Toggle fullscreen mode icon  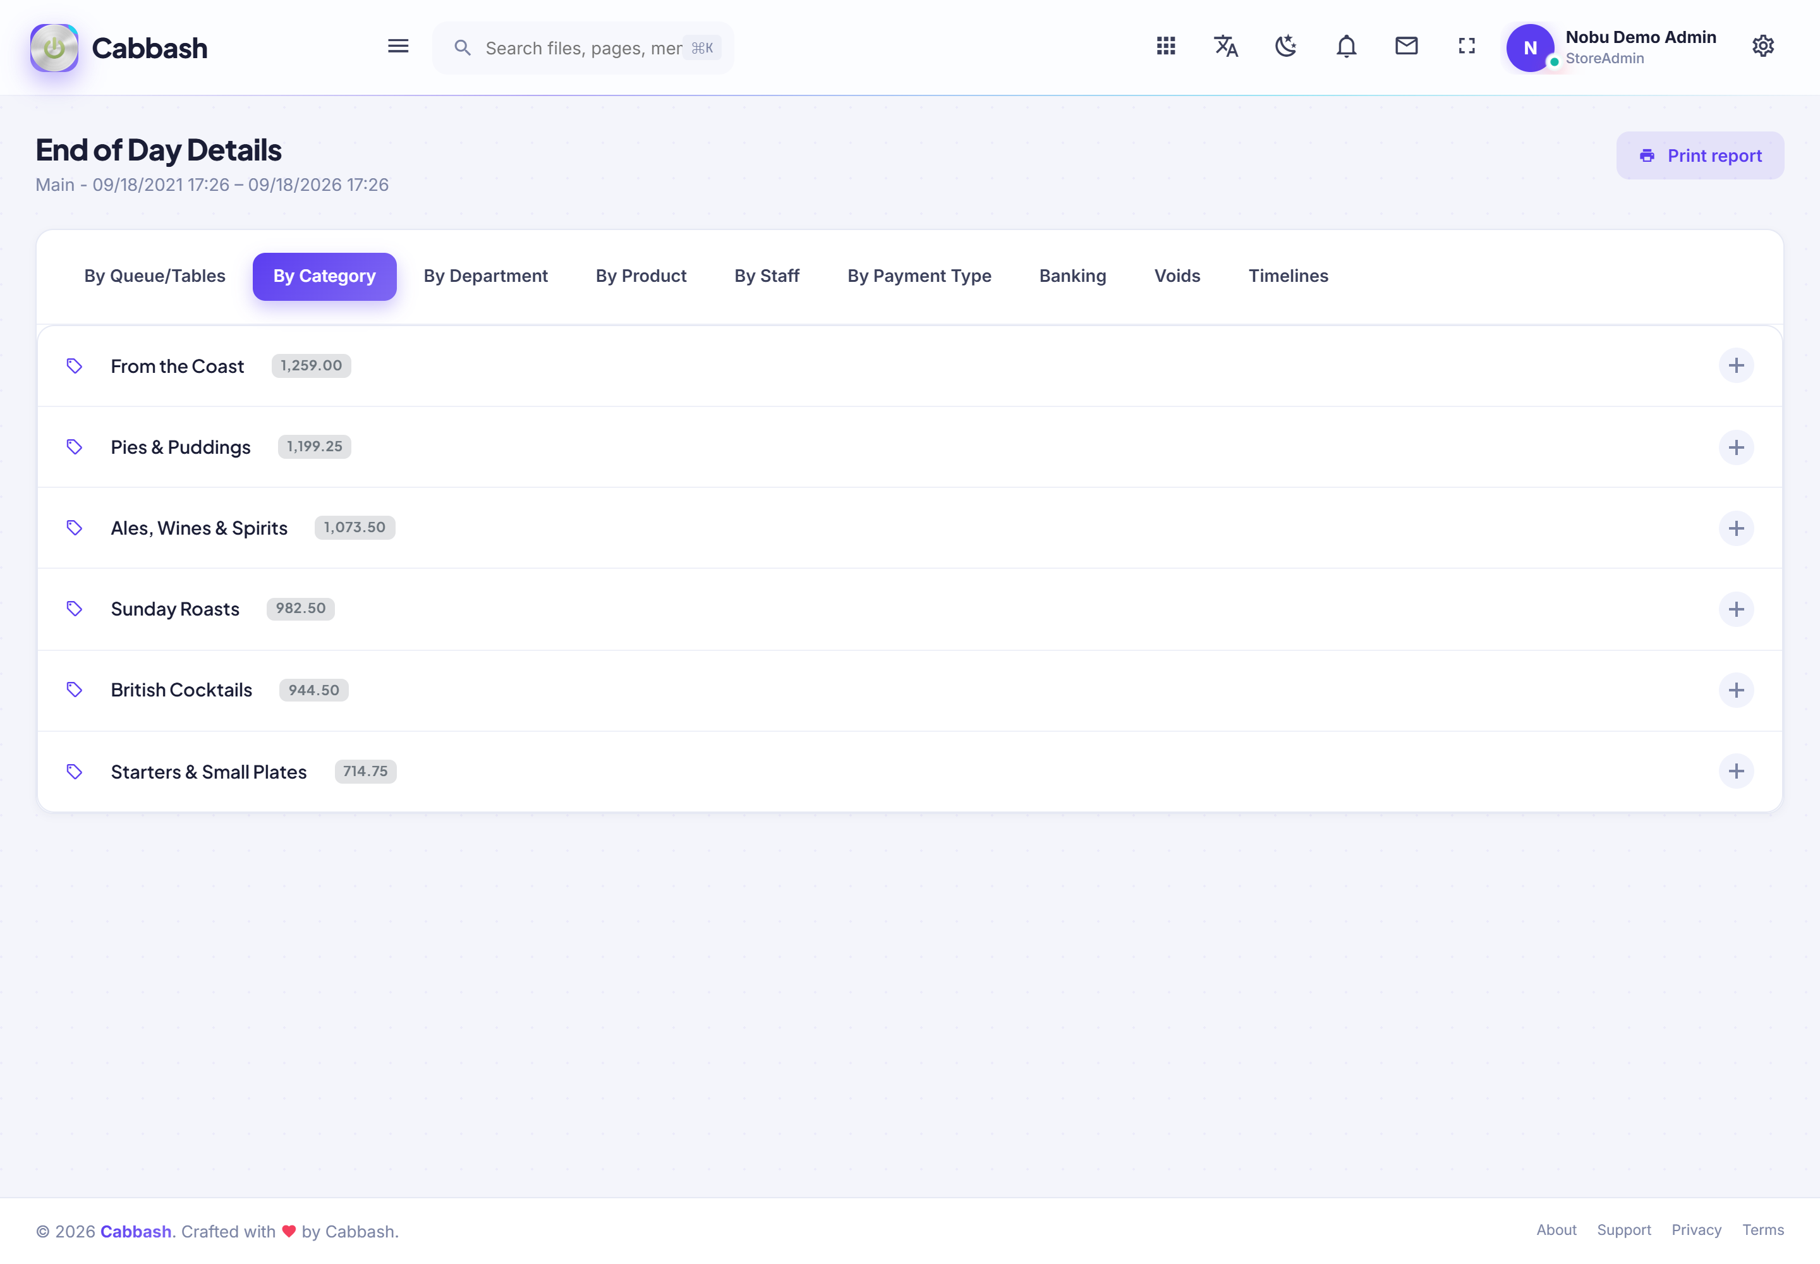coord(1466,46)
